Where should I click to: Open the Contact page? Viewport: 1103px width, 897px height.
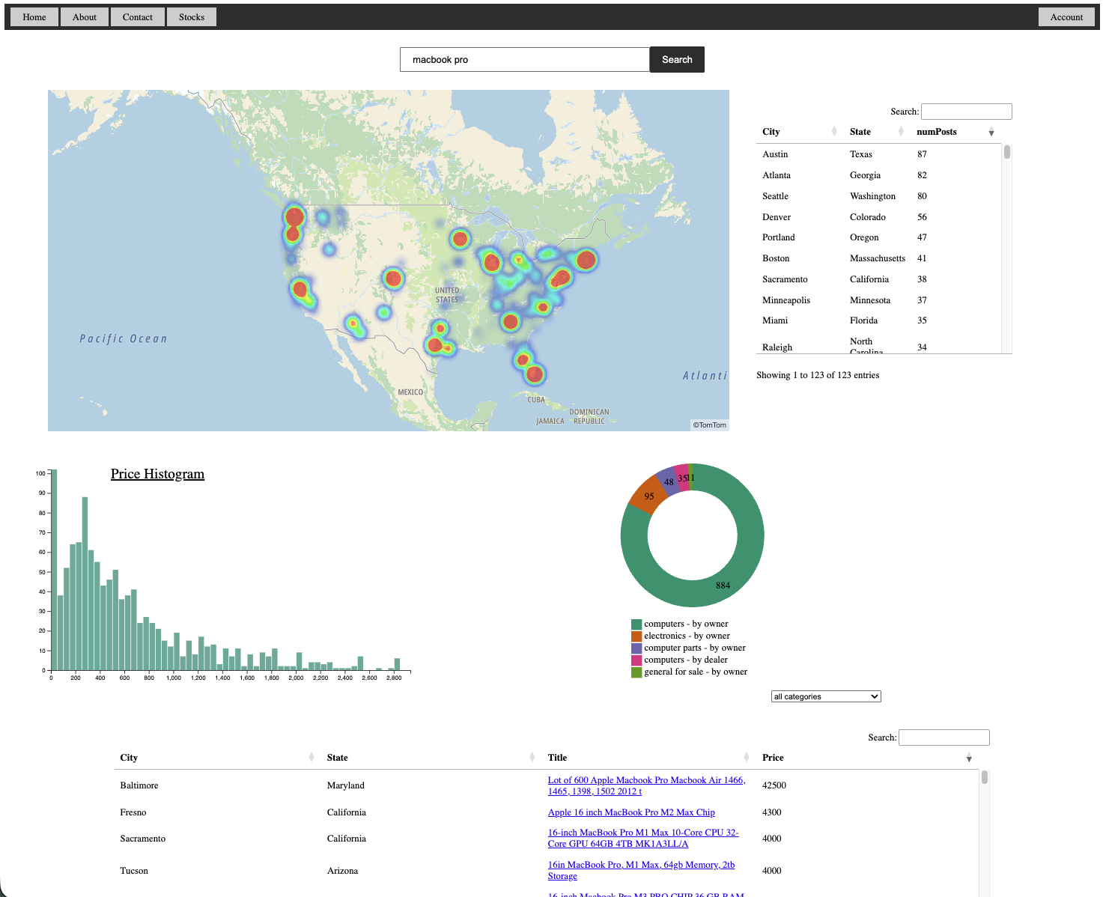[138, 17]
